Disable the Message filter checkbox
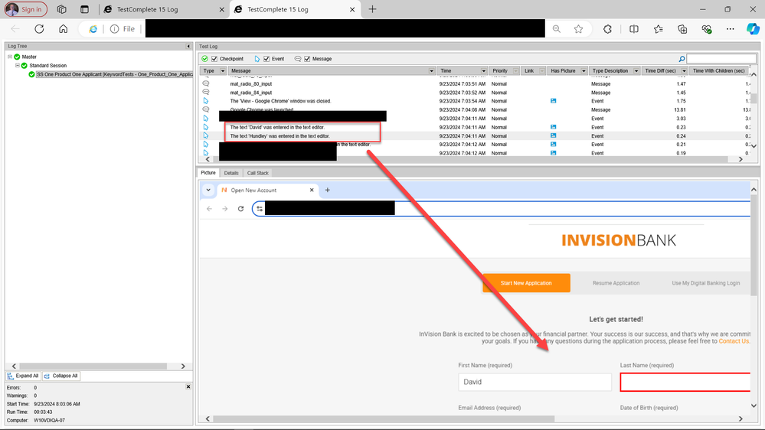 (307, 59)
